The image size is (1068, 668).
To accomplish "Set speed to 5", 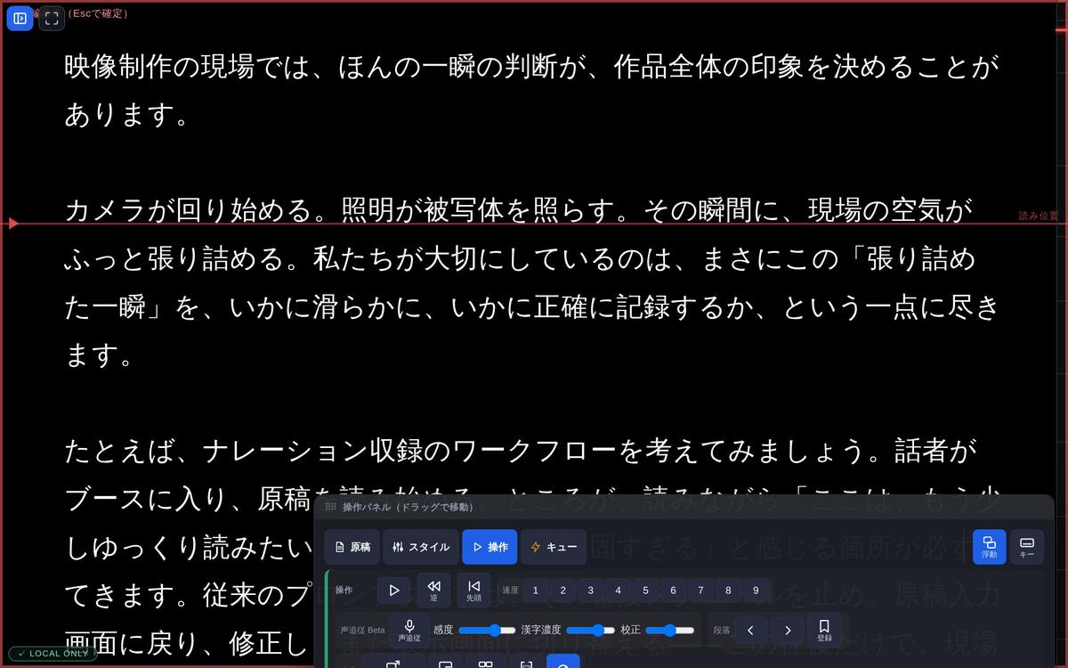I will (645, 591).
